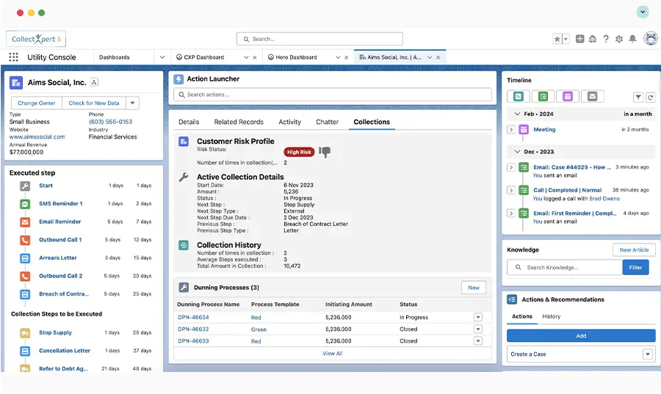The width and height of the screenshot is (661, 394).
Task: Open the History tab in Actions & Recommendations
Action: [551, 316]
